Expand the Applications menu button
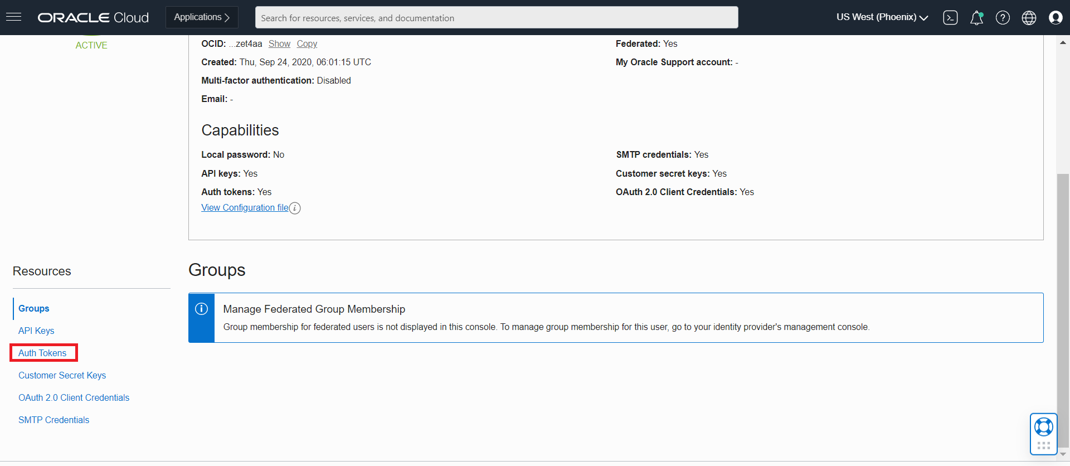This screenshot has width=1070, height=466. [x=202, y=17]
